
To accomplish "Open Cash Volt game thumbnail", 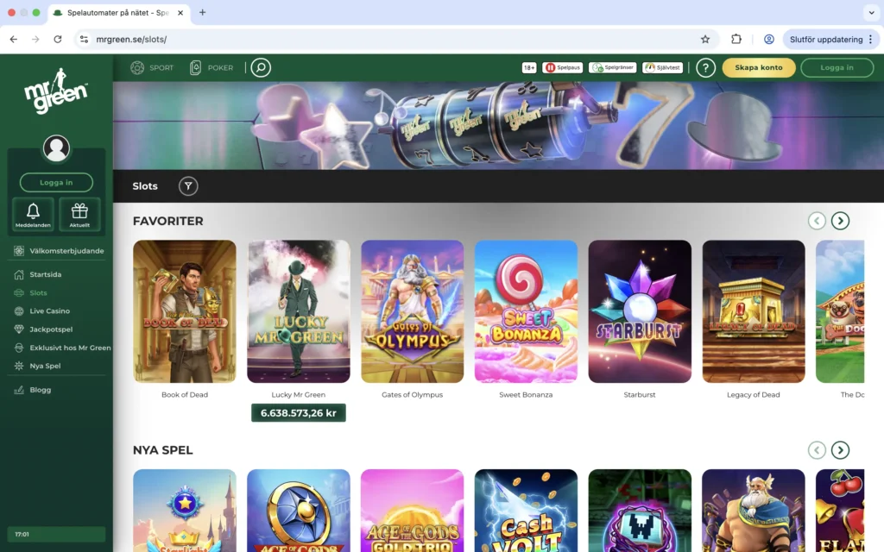I will [526, 511].
